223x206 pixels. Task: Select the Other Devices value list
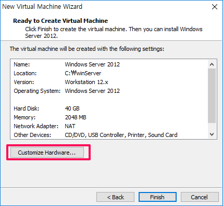[121, 135]
